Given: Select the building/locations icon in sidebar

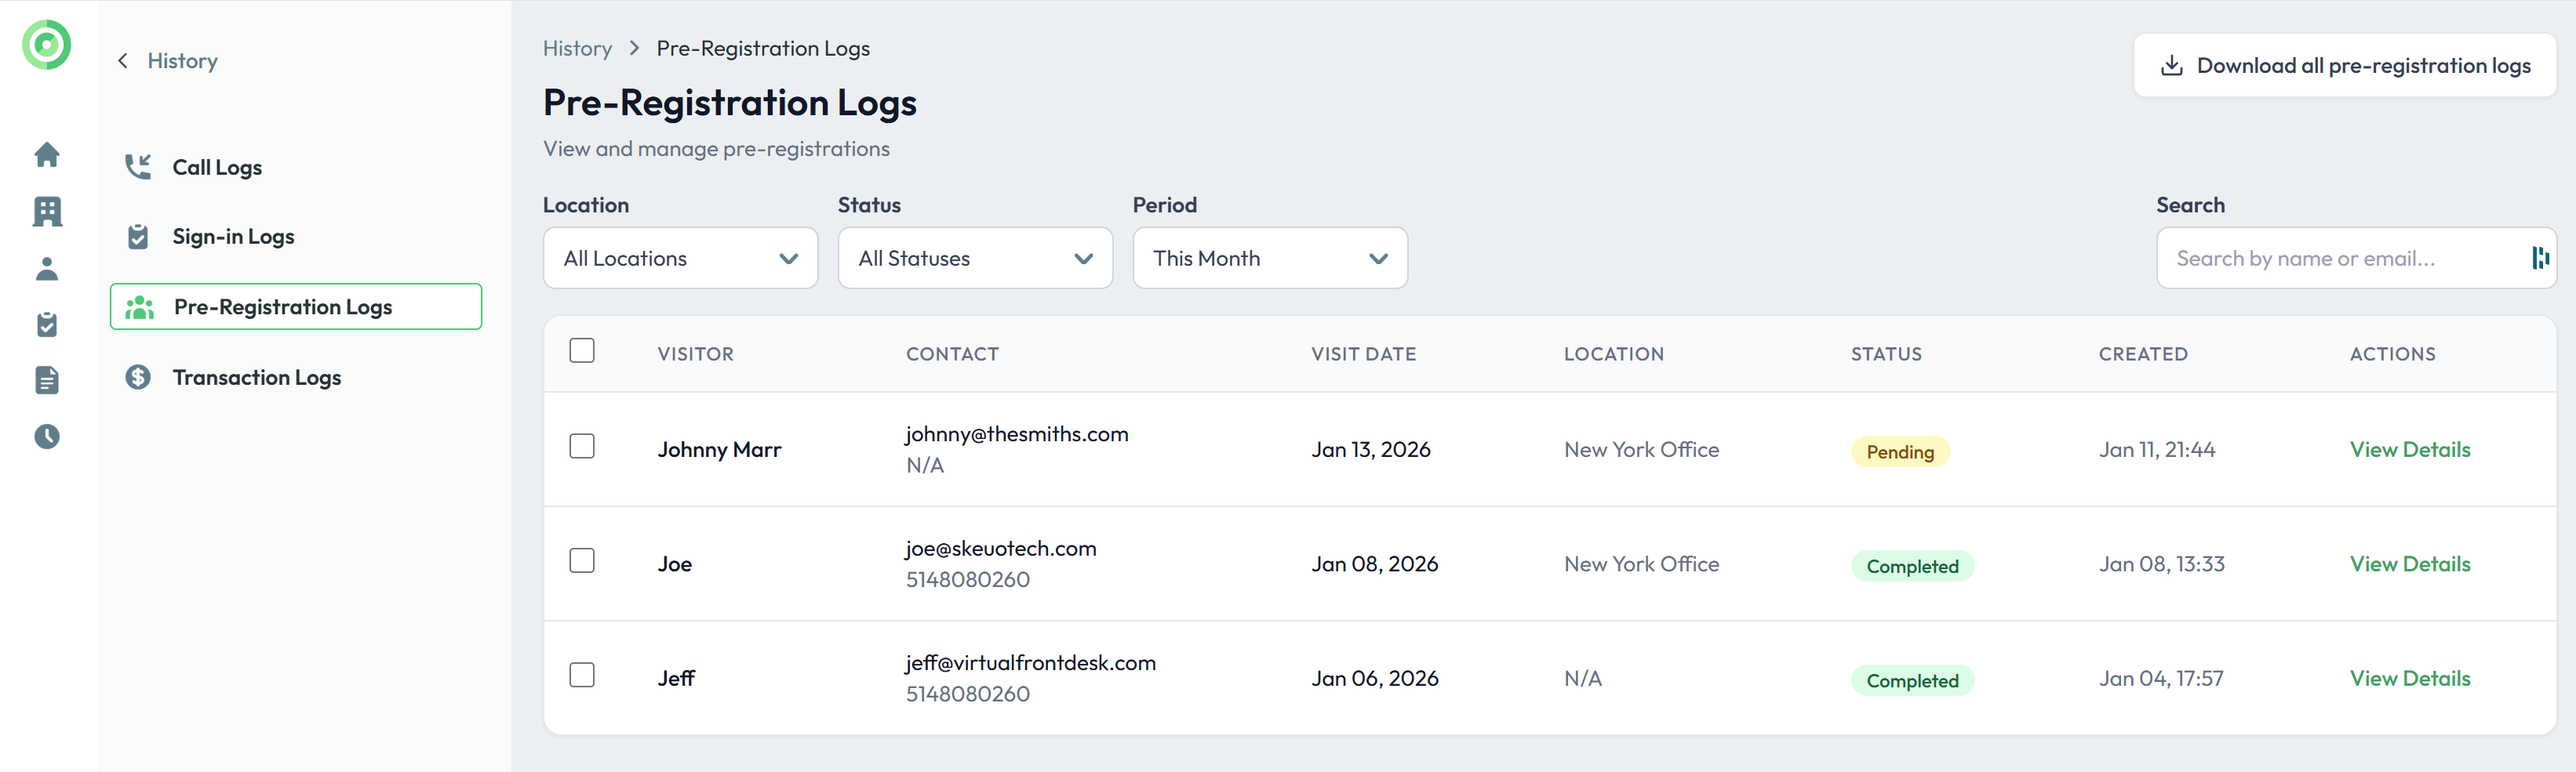Looking at the screenshot, I should (x=46, y=212).
